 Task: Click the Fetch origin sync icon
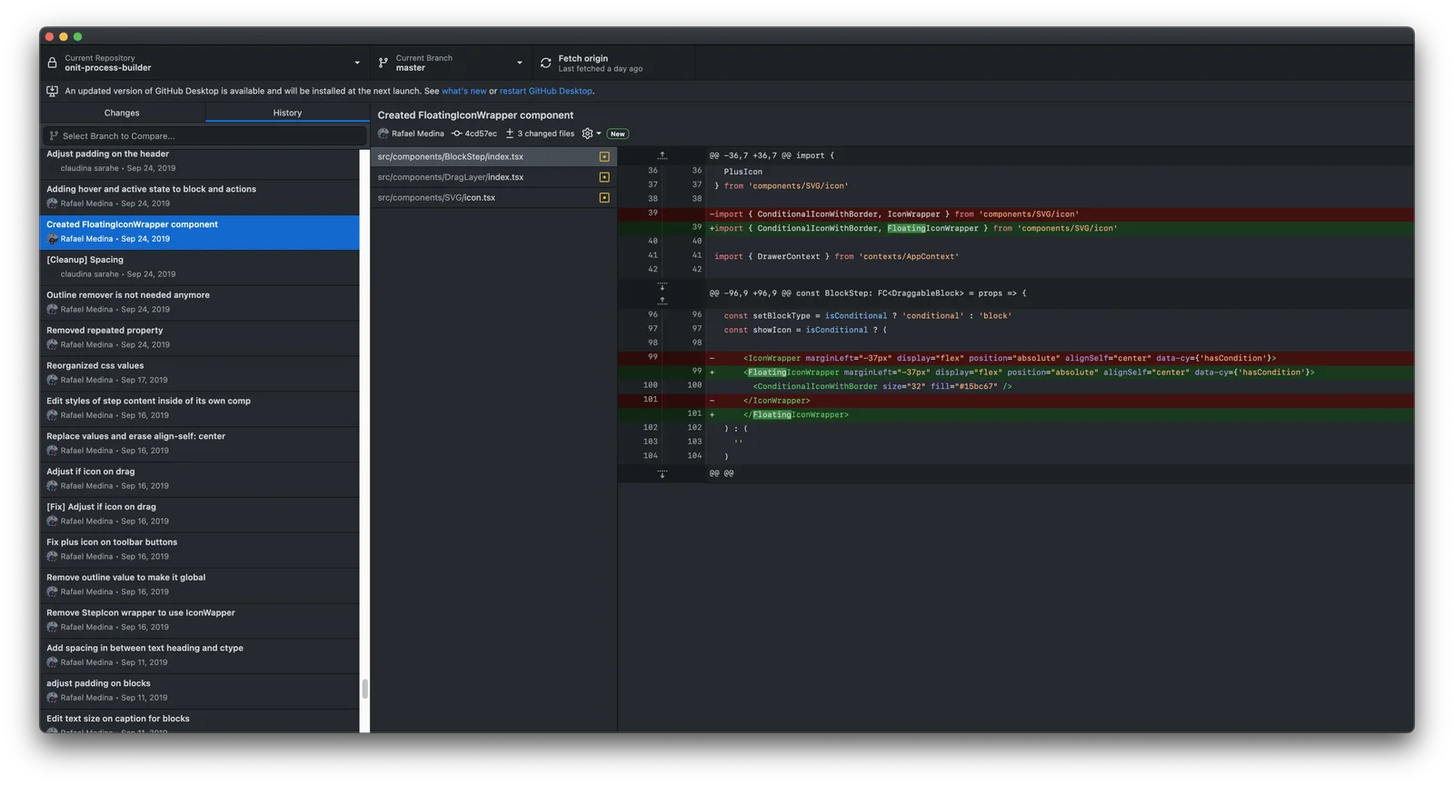coord(545,63)
